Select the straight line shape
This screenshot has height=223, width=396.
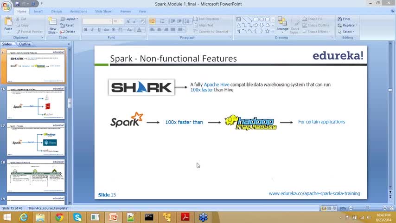(x=244, y=19)
